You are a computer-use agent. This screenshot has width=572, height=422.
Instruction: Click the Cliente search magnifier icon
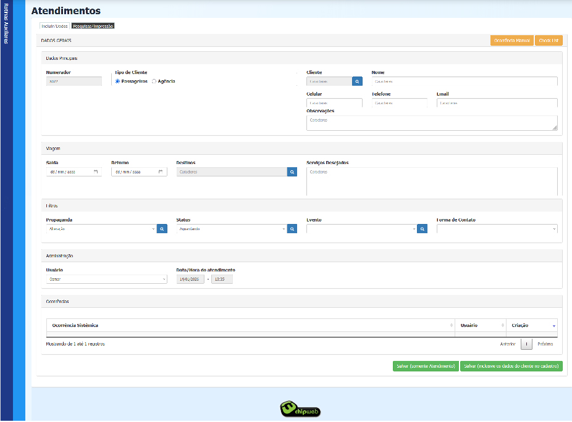357,81
